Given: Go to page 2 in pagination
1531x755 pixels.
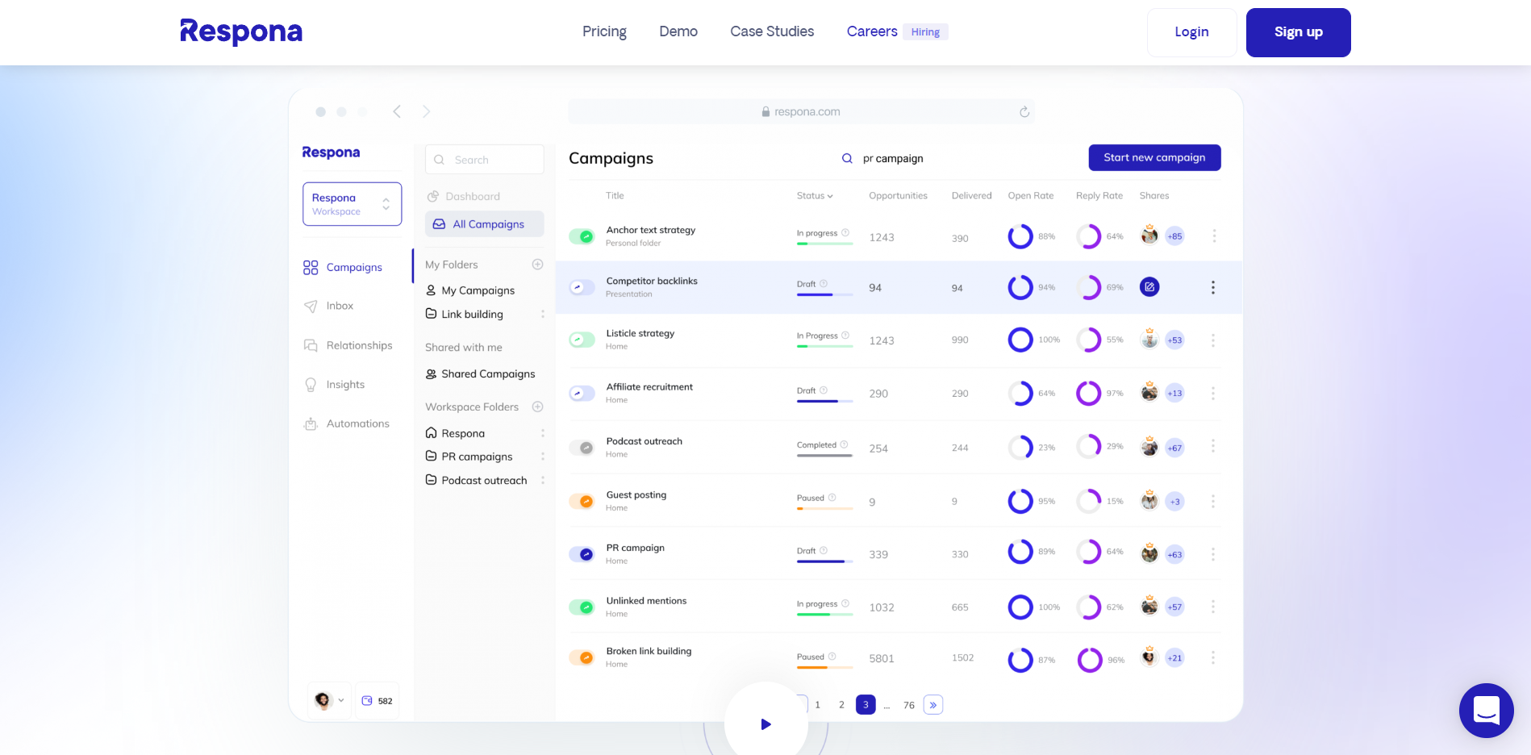Looking at the screenshot, I should (841, 705).
